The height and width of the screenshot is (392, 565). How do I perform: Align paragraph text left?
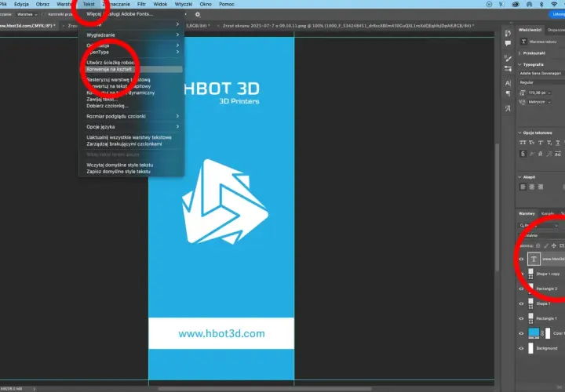pyautogui.click(x=523, y=187)
